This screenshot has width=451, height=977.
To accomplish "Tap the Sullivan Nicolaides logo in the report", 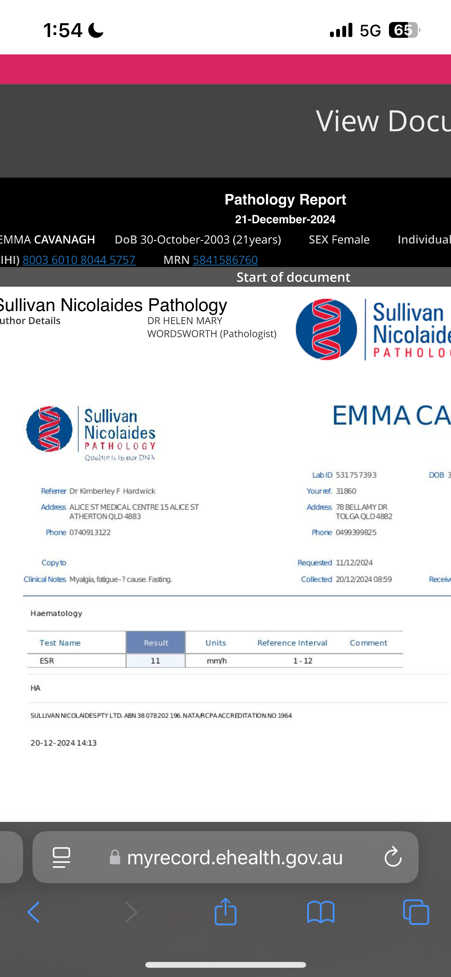I will 91,433.
